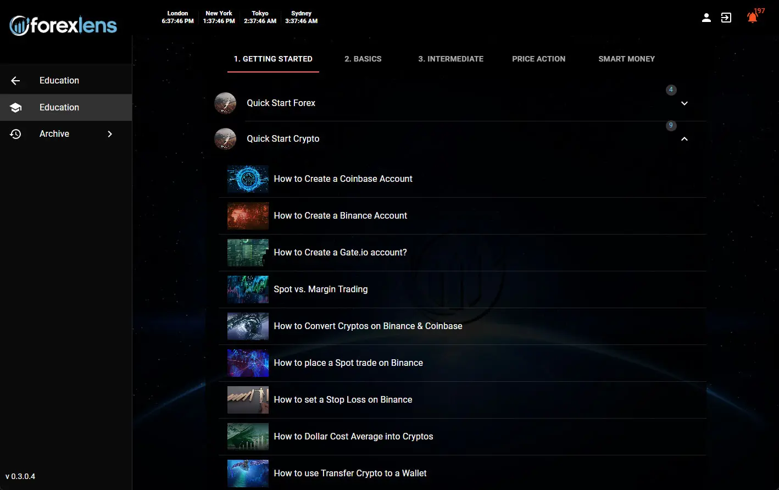Expand the Quick Start Forex section
Image resolution: width=779 pixels, height=490 pixels.
tap(685, 103)
